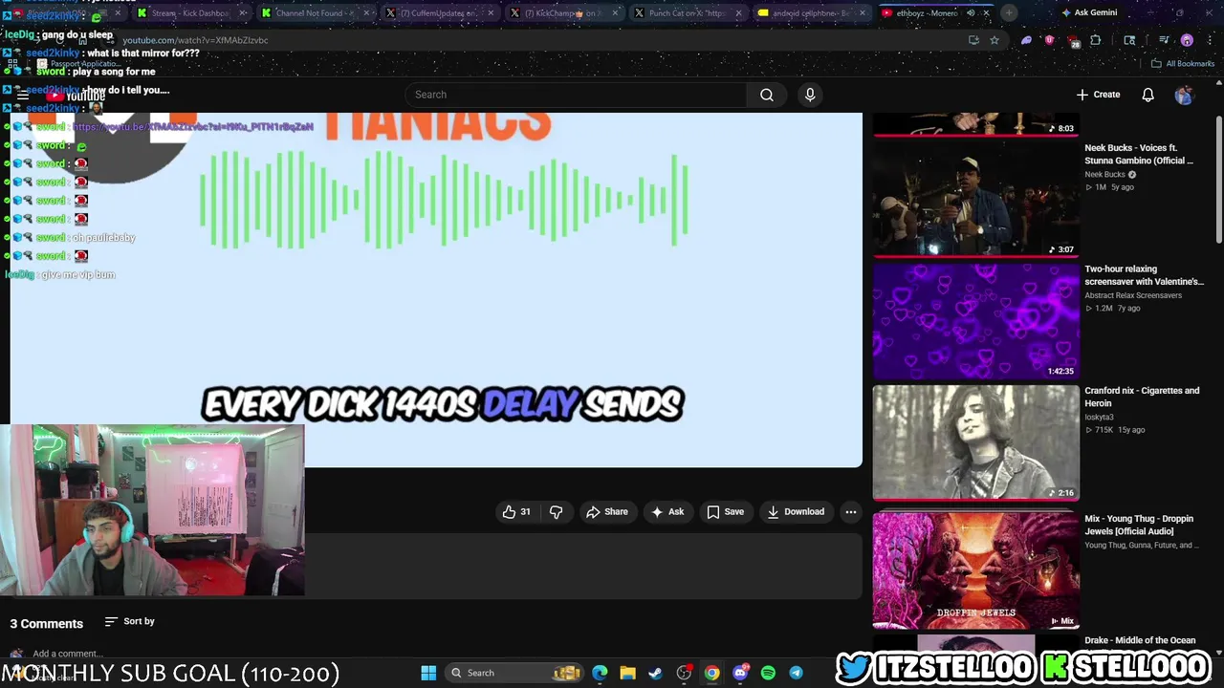The image size is (1224, 688).
Task: Open All Bookmarks folder
Action: point(1182,63)
